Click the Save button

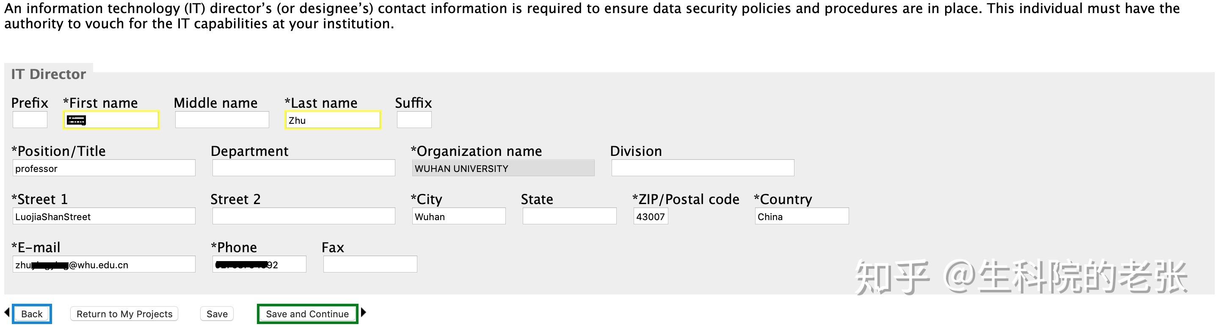pos(217,314)
